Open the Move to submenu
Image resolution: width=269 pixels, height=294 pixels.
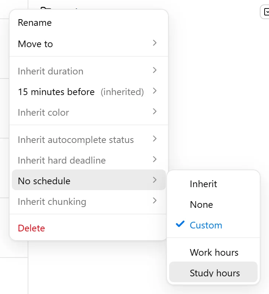[x=88, y=43]
